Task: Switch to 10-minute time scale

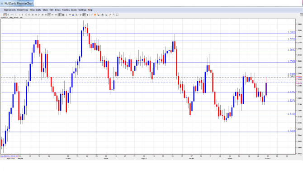Action: tap(26, 15)
